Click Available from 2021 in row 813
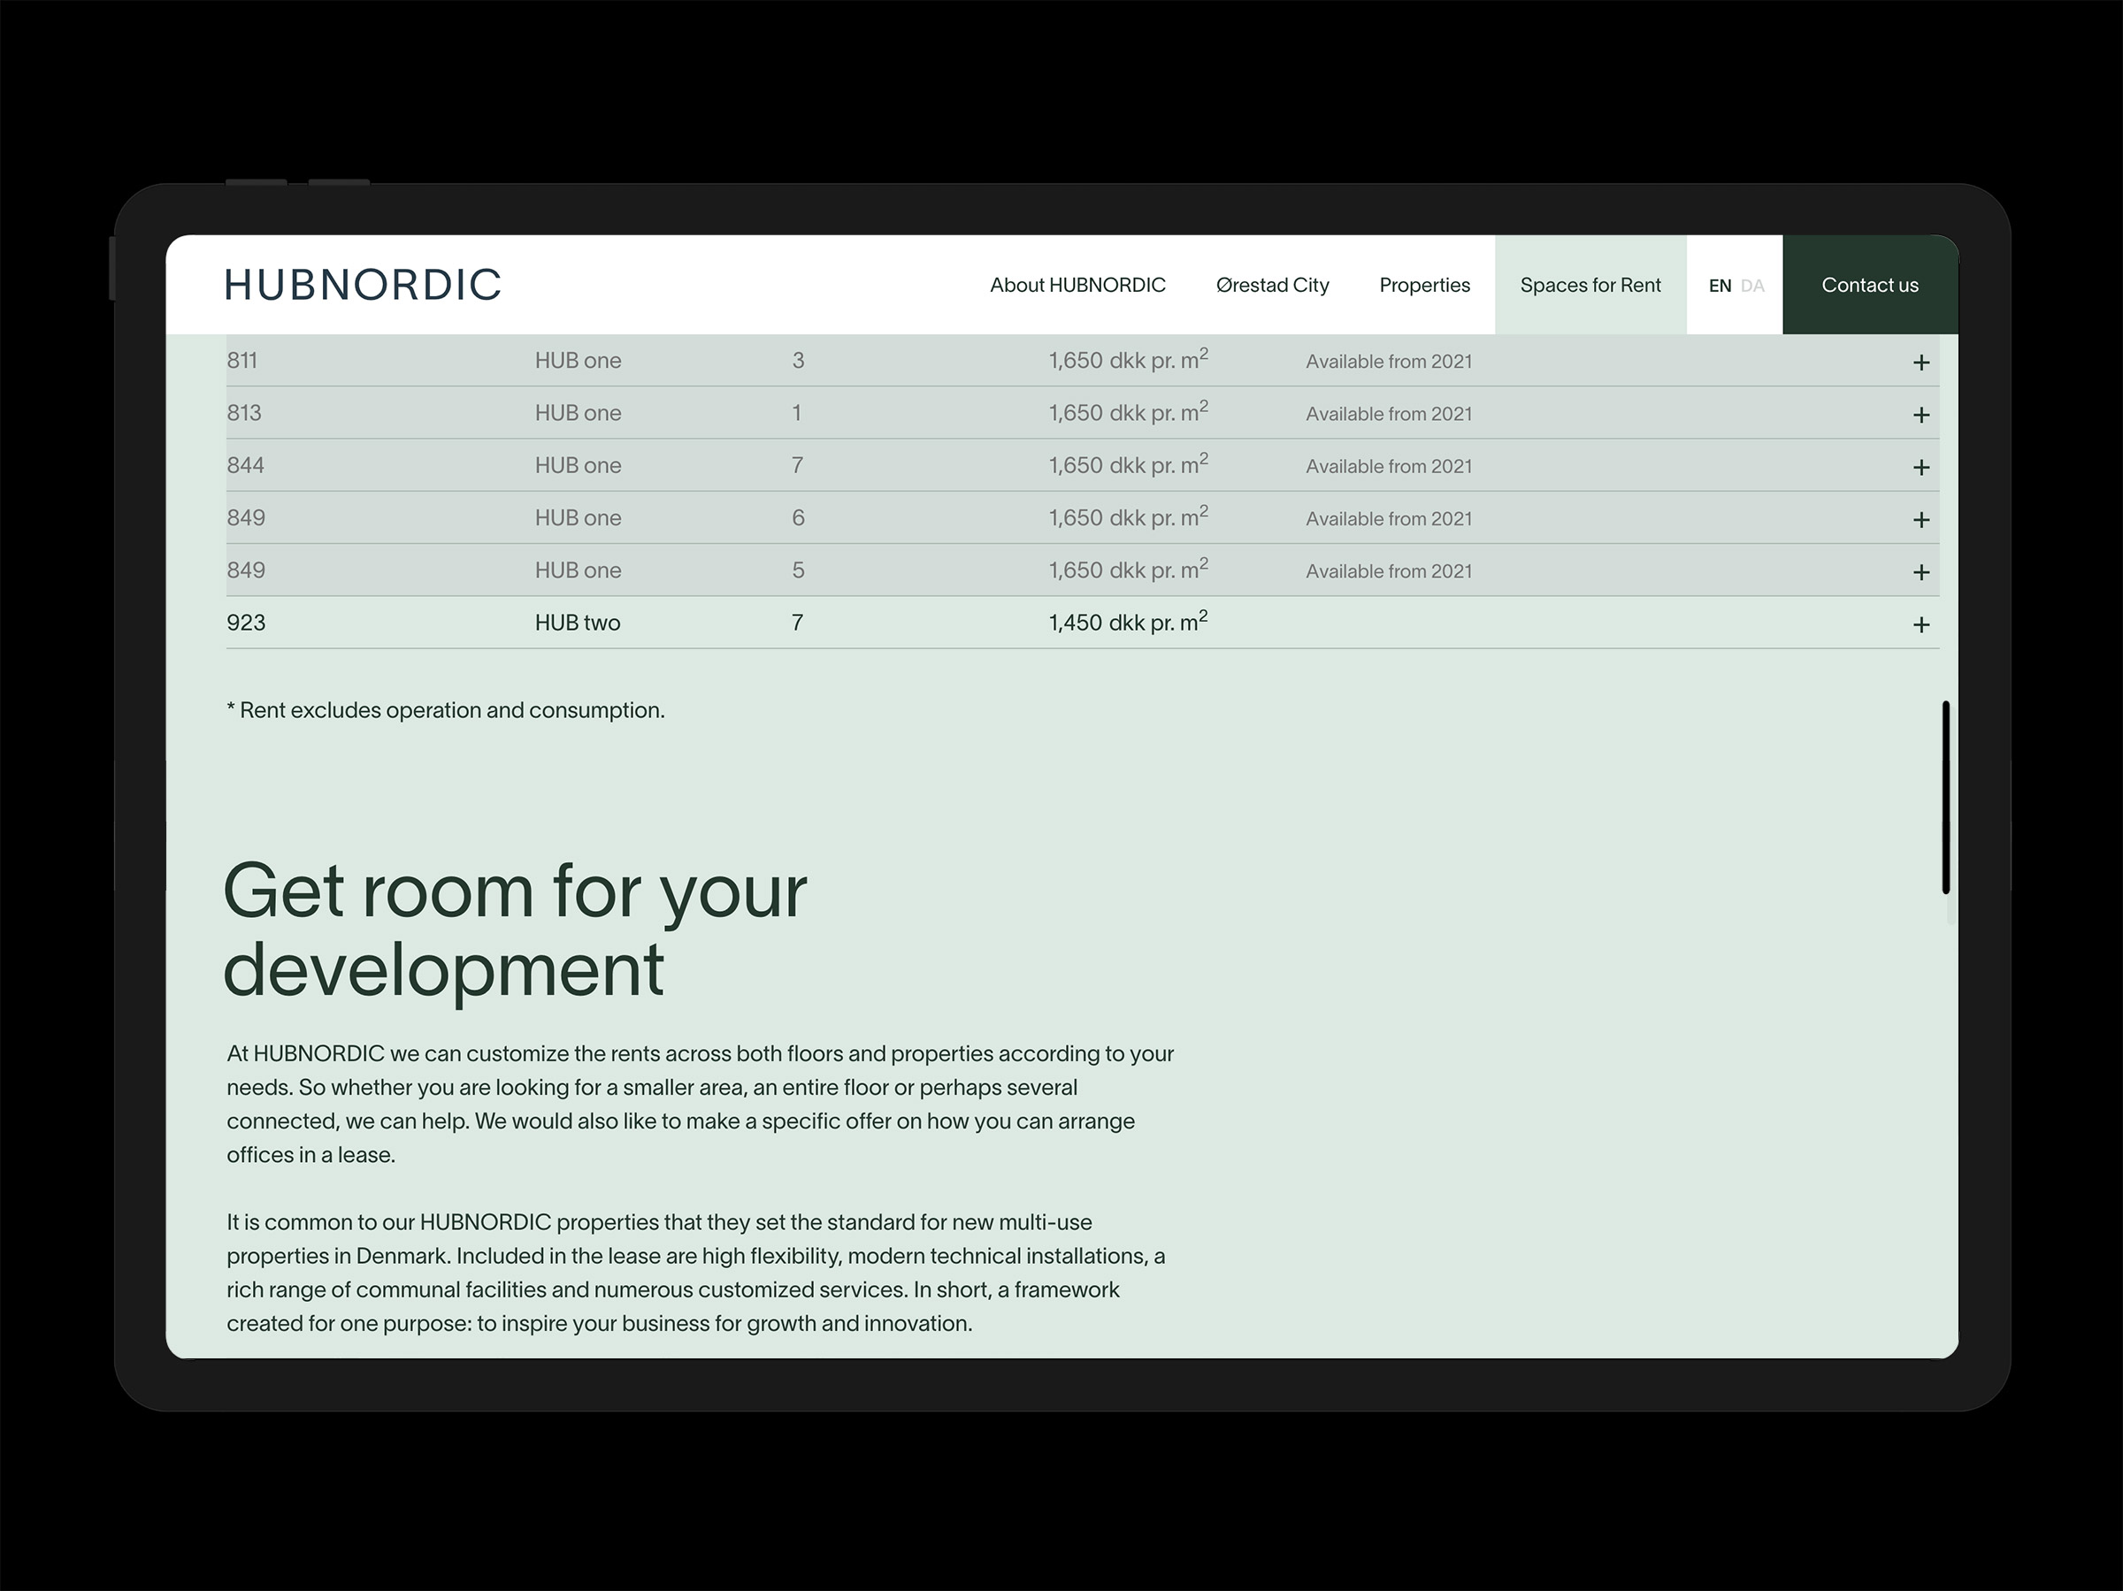The image size is (2123, 1591). [x=1388, y=414]
